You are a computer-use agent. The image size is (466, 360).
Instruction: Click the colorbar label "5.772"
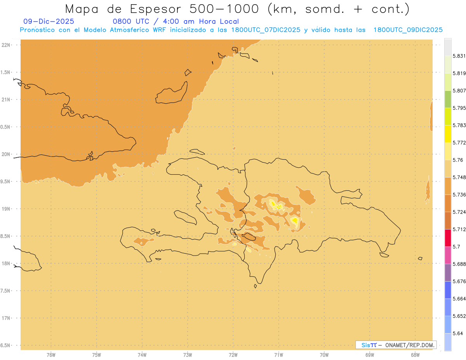click(459, 143)
